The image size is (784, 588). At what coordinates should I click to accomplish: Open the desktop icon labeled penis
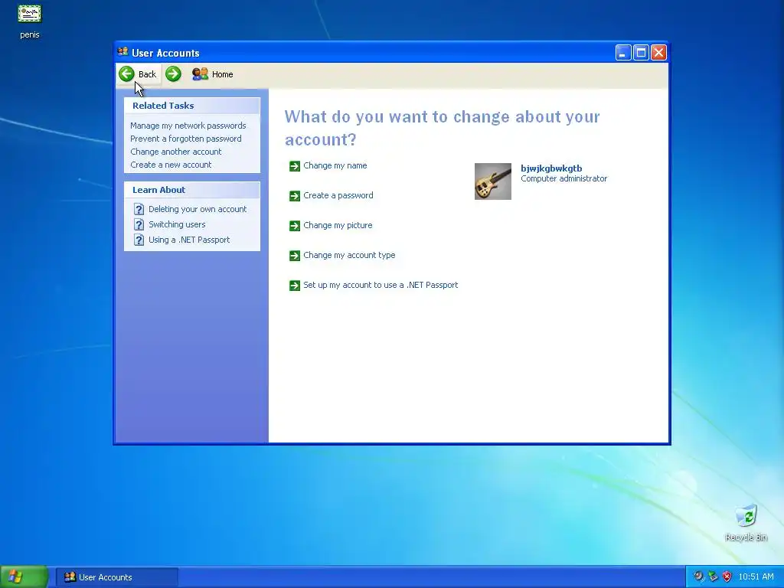point(30,20)
